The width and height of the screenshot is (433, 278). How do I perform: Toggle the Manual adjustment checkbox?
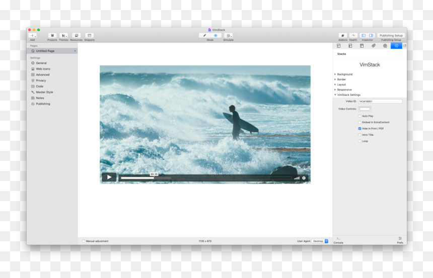pos(84,241)
